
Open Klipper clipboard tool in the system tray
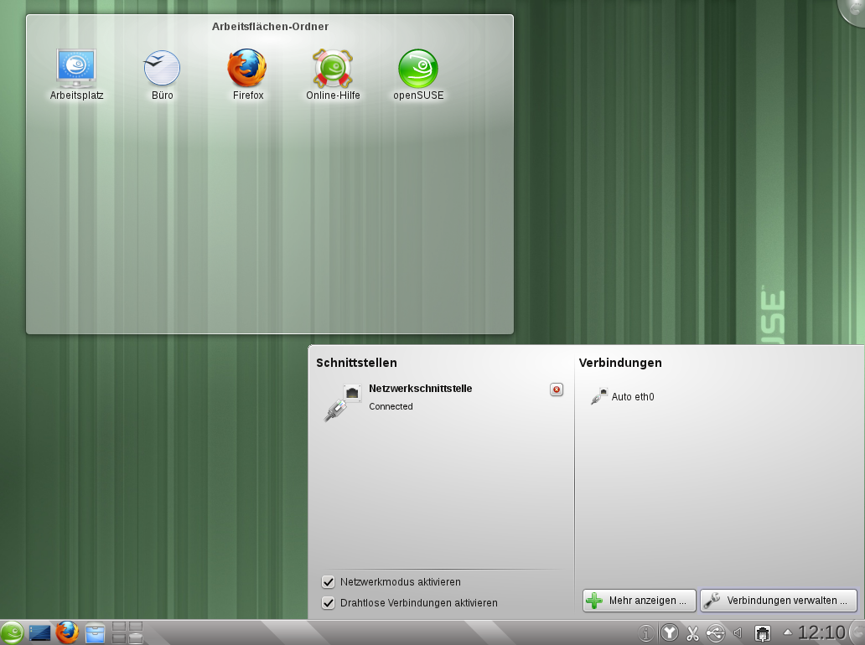coord(692,632)
